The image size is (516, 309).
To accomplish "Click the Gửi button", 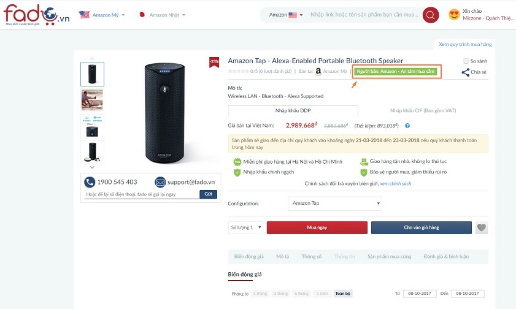I will (209, 194).
